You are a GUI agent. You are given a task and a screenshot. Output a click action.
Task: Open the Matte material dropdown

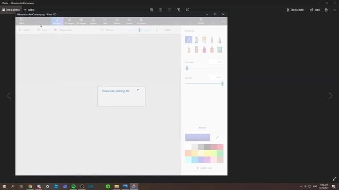coord(204,128)
